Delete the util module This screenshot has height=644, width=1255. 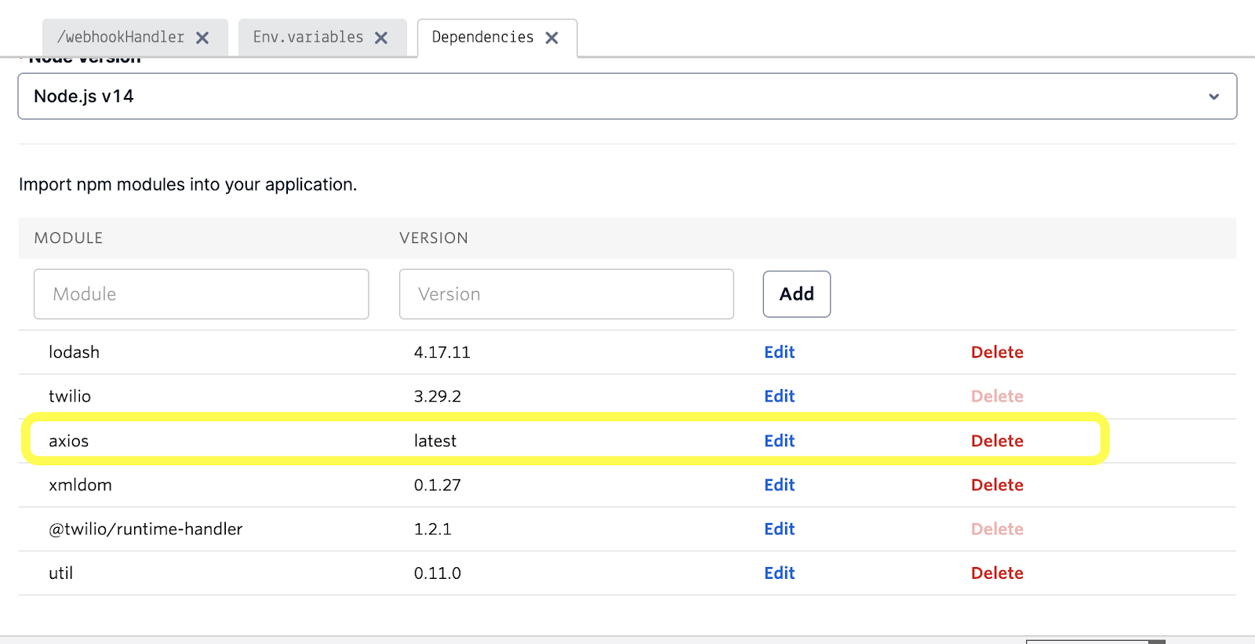[997, 573]
